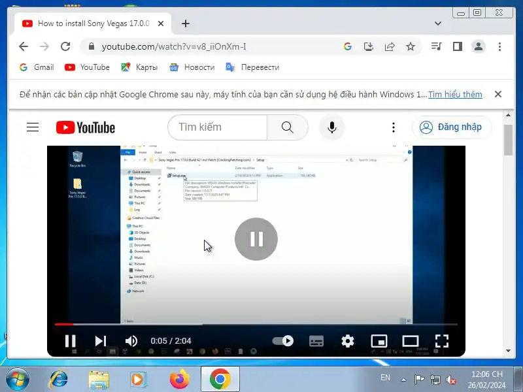Click the Tìm hiểu thêm link

tap(455, 94)
